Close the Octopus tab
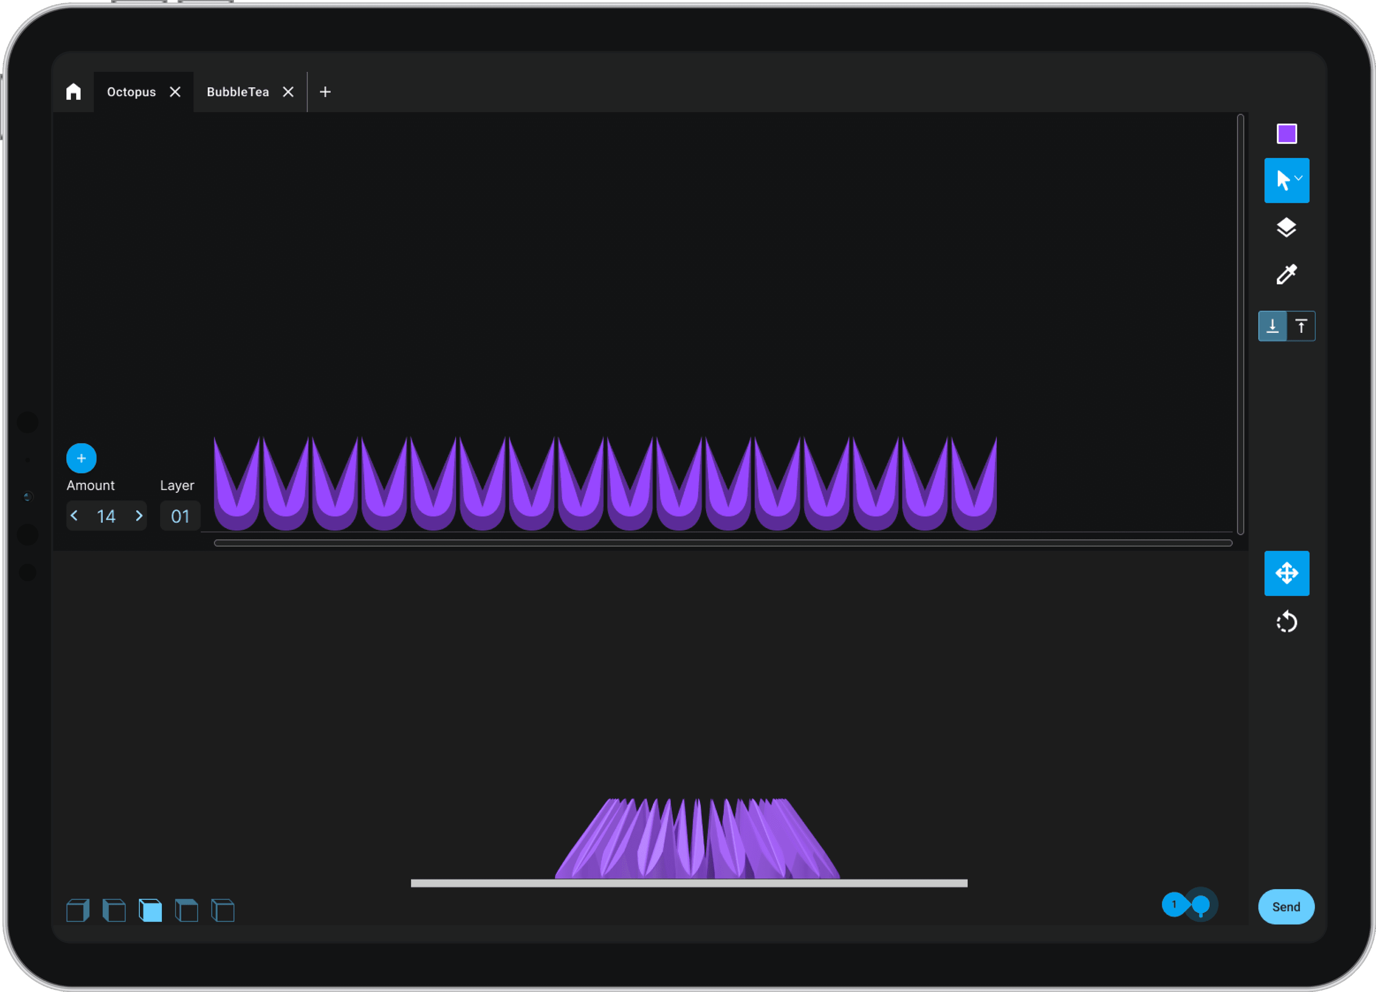This screenshot has width=1376, height=992. pyautogui.click(x=175, y=92)
